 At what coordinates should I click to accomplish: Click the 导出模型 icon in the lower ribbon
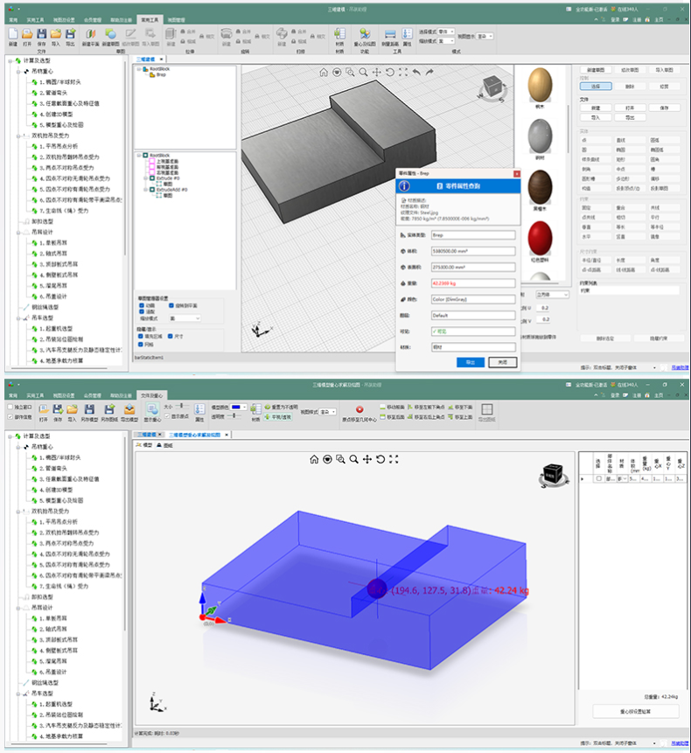(x=129, y=409)
